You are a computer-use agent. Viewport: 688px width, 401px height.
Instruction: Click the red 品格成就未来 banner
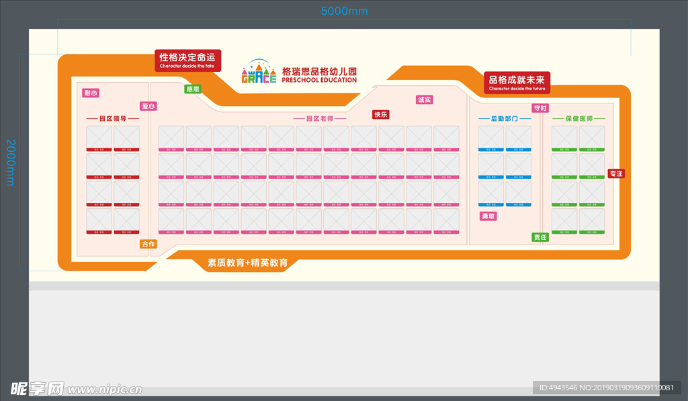point(517,82)
